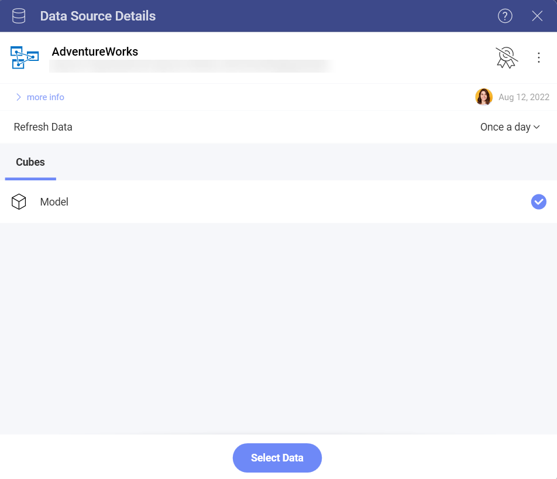Click the user avatar next to the date
The image size is (557, 479).
pyautogui.click(x=484, y=97)
